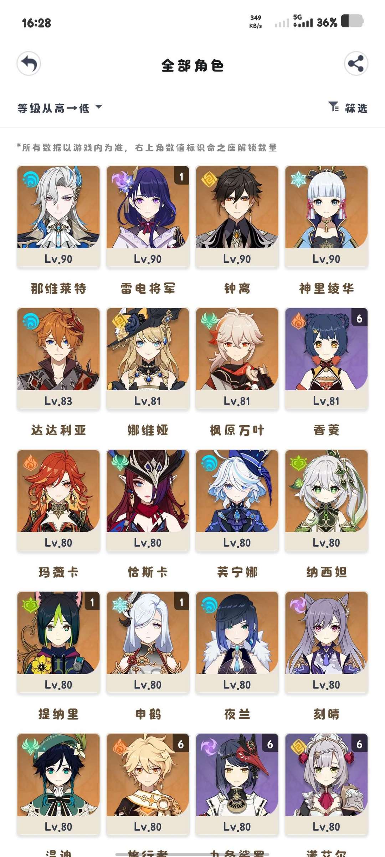Click the Dendro element icon on 纳西妲
Screen dimensions: 385x857
[x=298, y=463]
